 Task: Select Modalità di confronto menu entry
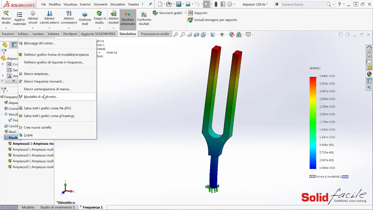click(x=57, y=97)
